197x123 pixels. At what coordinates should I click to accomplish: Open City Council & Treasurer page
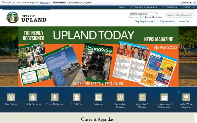tap(143, 7)
